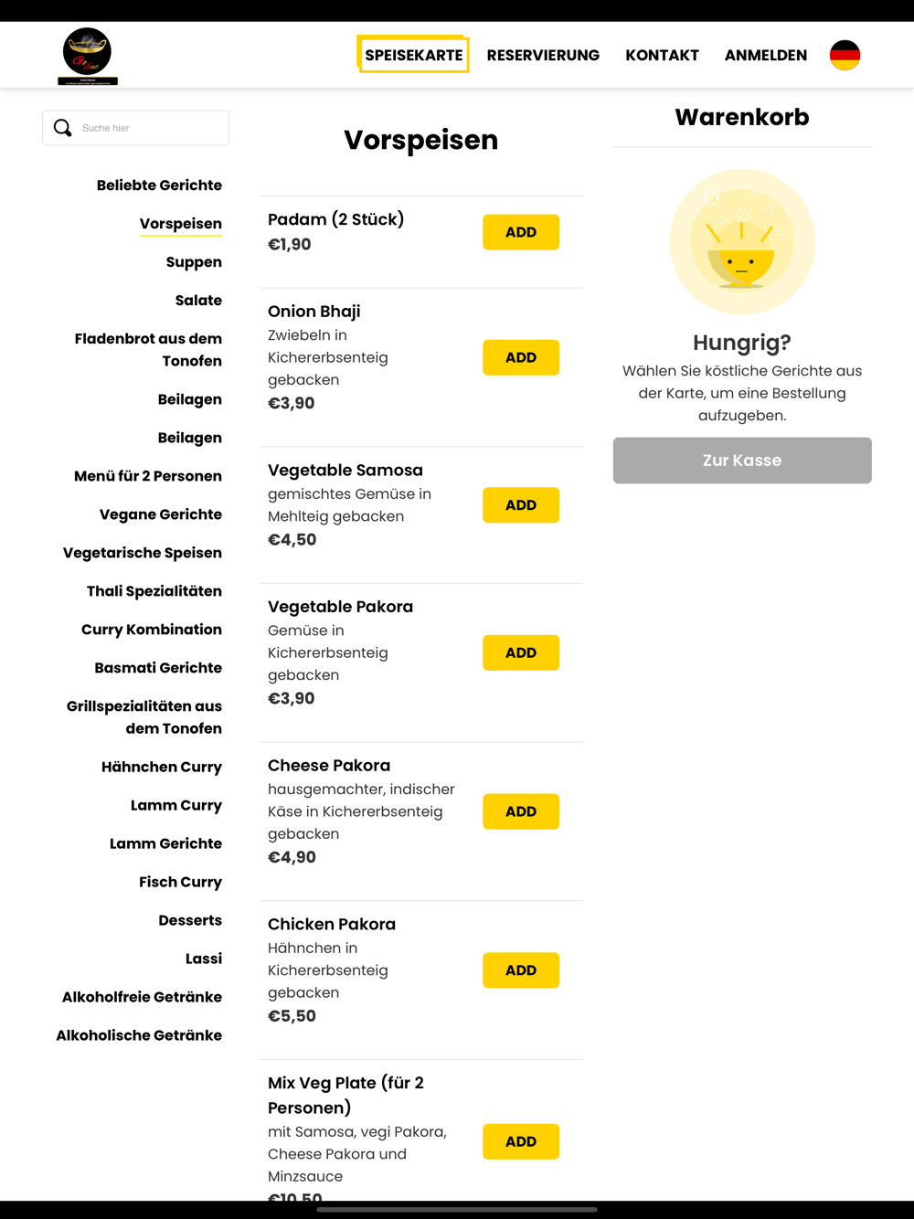
Task: Add Vegetable Samosa to the cart
Action: (520, 505)
